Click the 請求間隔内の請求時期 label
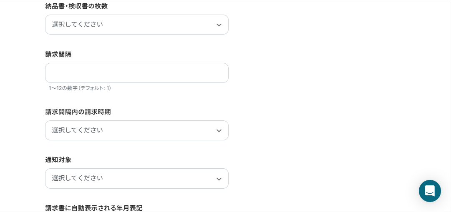 tap(78, 112)
